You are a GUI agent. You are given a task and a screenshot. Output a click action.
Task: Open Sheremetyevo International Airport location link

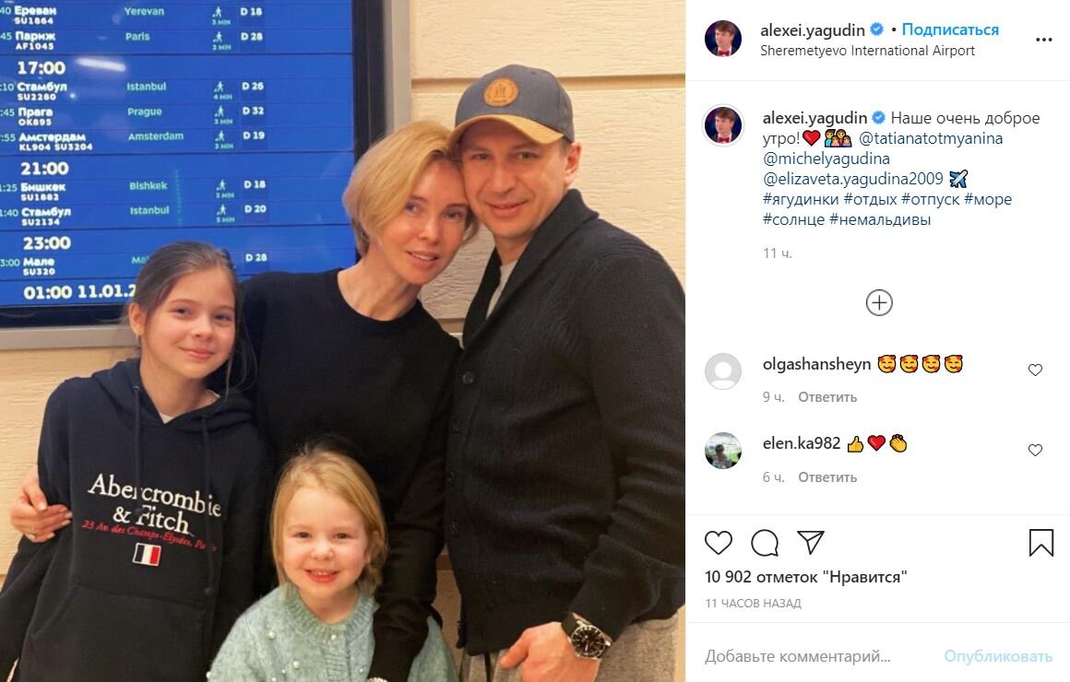[x=867, y=51]
